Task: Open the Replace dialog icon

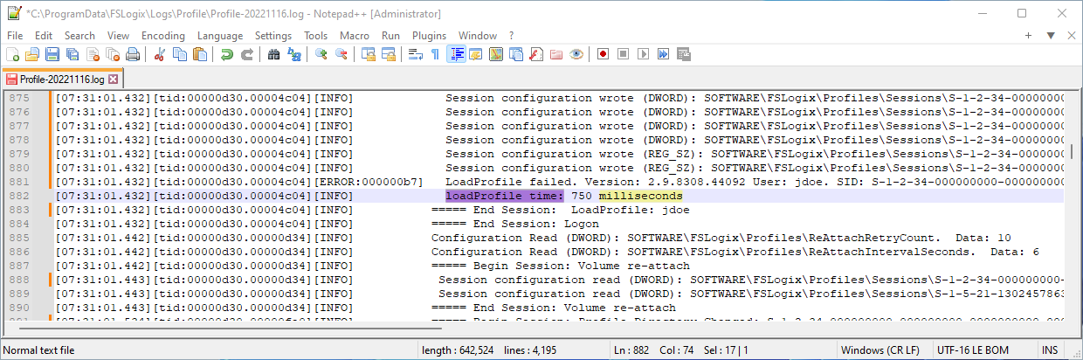Action: [x=293, y=54]
